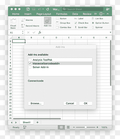Click the fx insert function icon

click(40, 32)
